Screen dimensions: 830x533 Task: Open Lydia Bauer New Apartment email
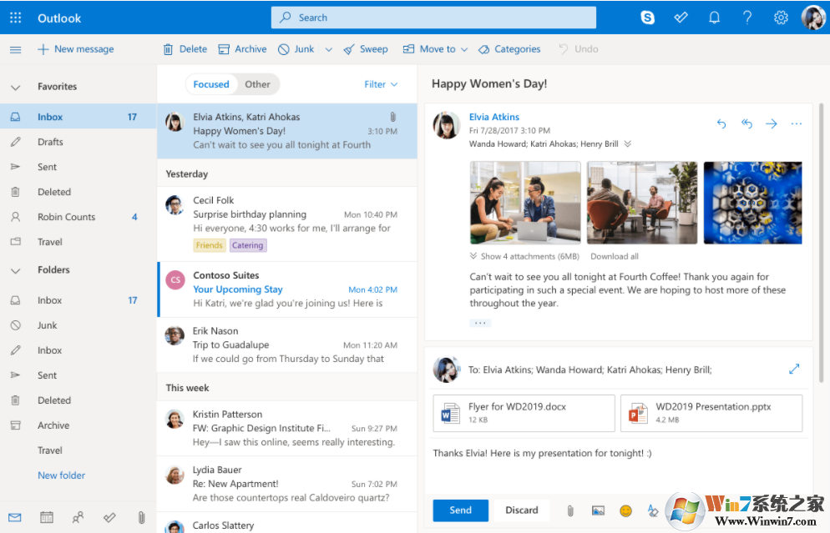point(288,484)
